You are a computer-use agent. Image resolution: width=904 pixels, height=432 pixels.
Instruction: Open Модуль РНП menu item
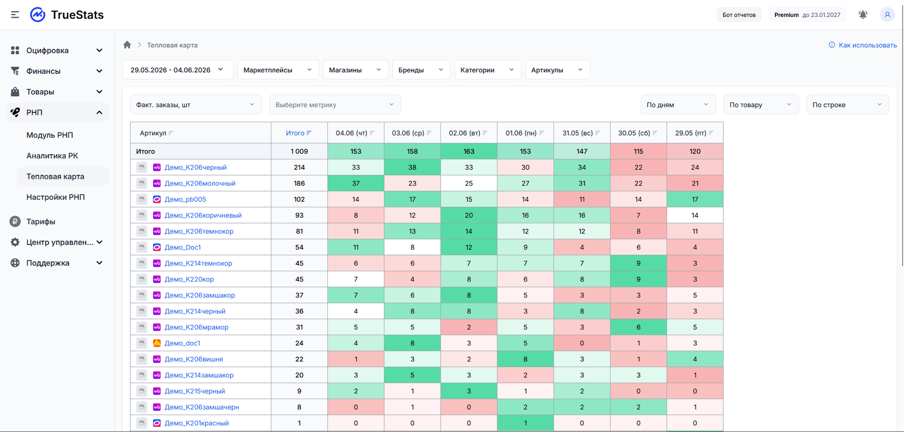[x=50, y=135]
